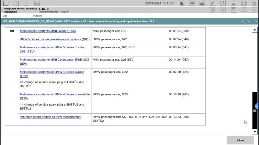Click the spark plug note under G23
Viewport: 259px width, 145px height.
click(52, 107)
